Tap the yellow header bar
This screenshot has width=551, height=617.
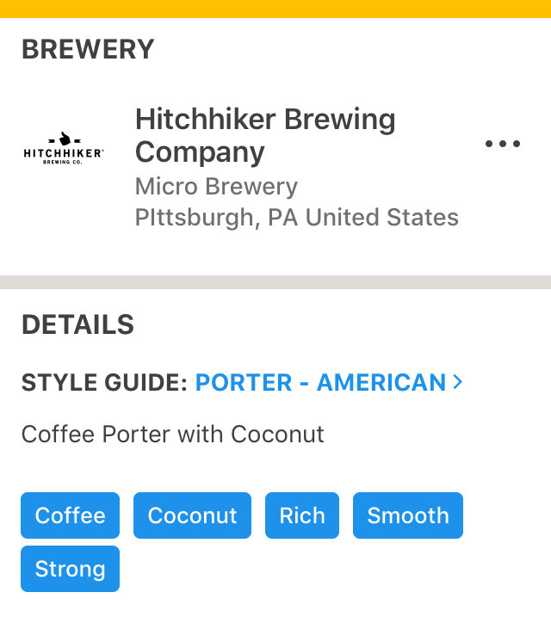click(x=275, y=9)
